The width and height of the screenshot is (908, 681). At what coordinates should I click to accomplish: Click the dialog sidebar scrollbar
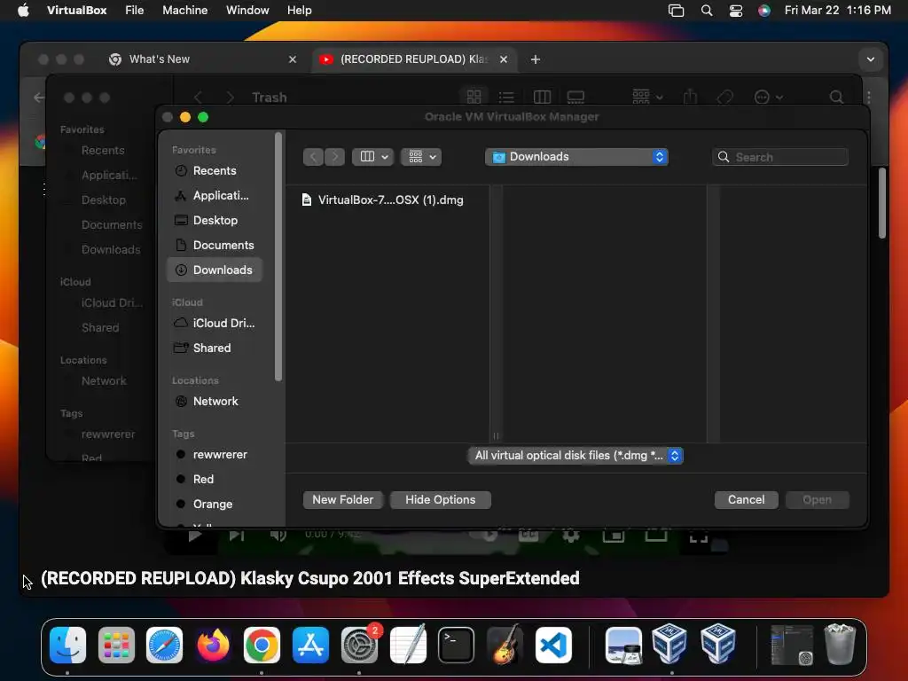[x=278, y=256]
